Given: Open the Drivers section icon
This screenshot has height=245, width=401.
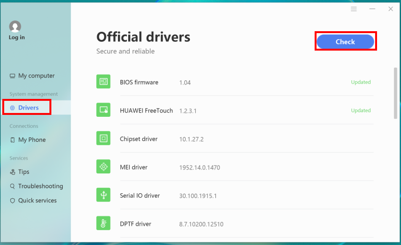Looking at the screenshot, I should coord(13,107).
